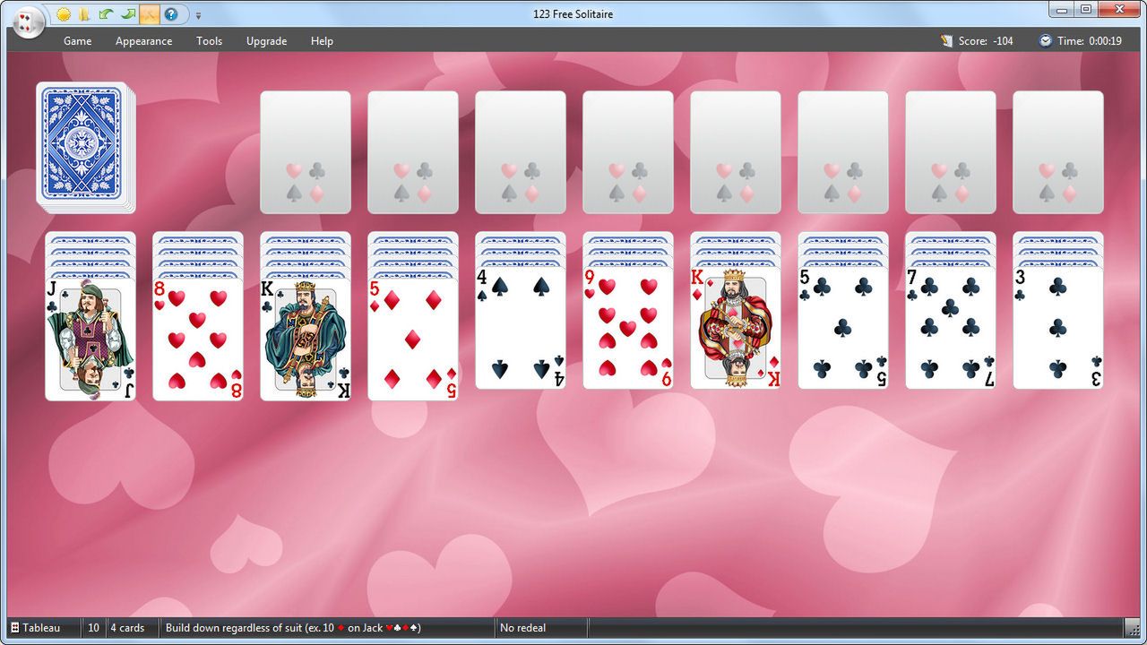Select the 5 of diamonds card
1147x645 pixels.
[x=413, y=339]
